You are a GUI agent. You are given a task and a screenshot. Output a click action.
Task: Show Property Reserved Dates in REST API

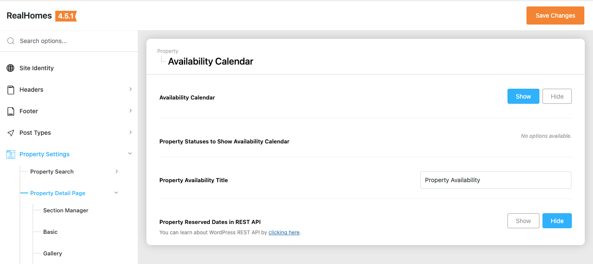point(523,221)
